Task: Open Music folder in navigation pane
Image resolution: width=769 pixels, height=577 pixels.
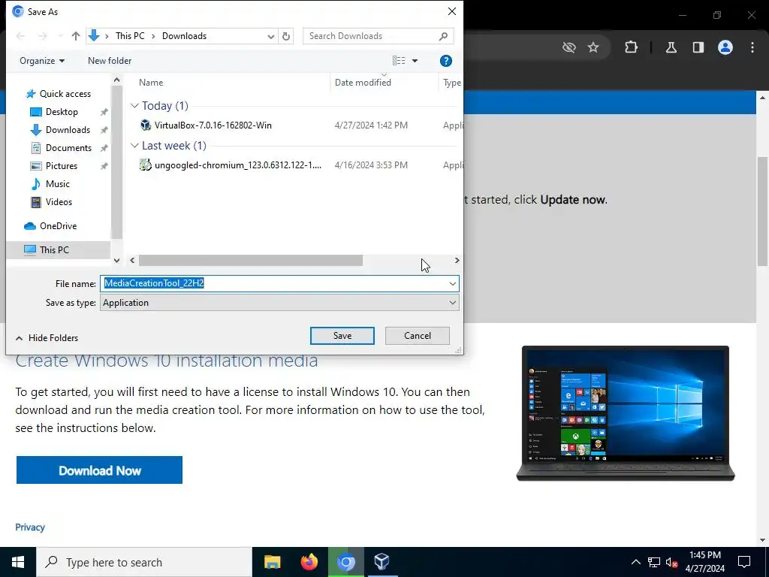Action: (57, 184)
